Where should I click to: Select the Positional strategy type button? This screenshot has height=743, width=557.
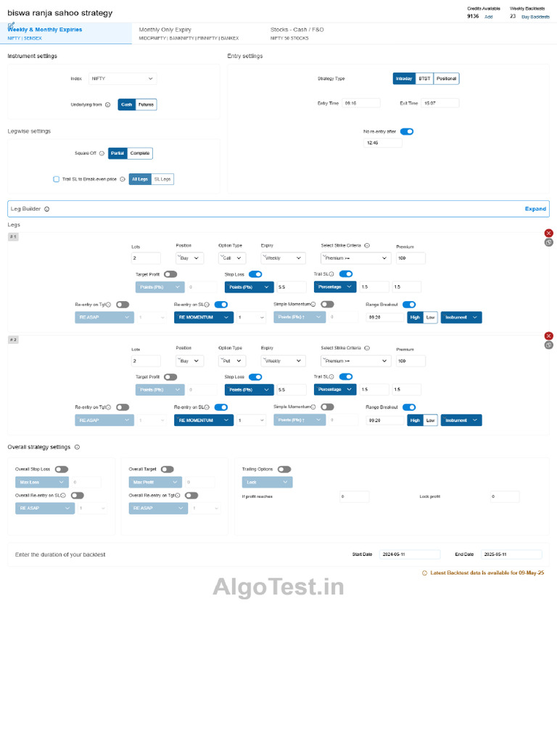point(446,78)
